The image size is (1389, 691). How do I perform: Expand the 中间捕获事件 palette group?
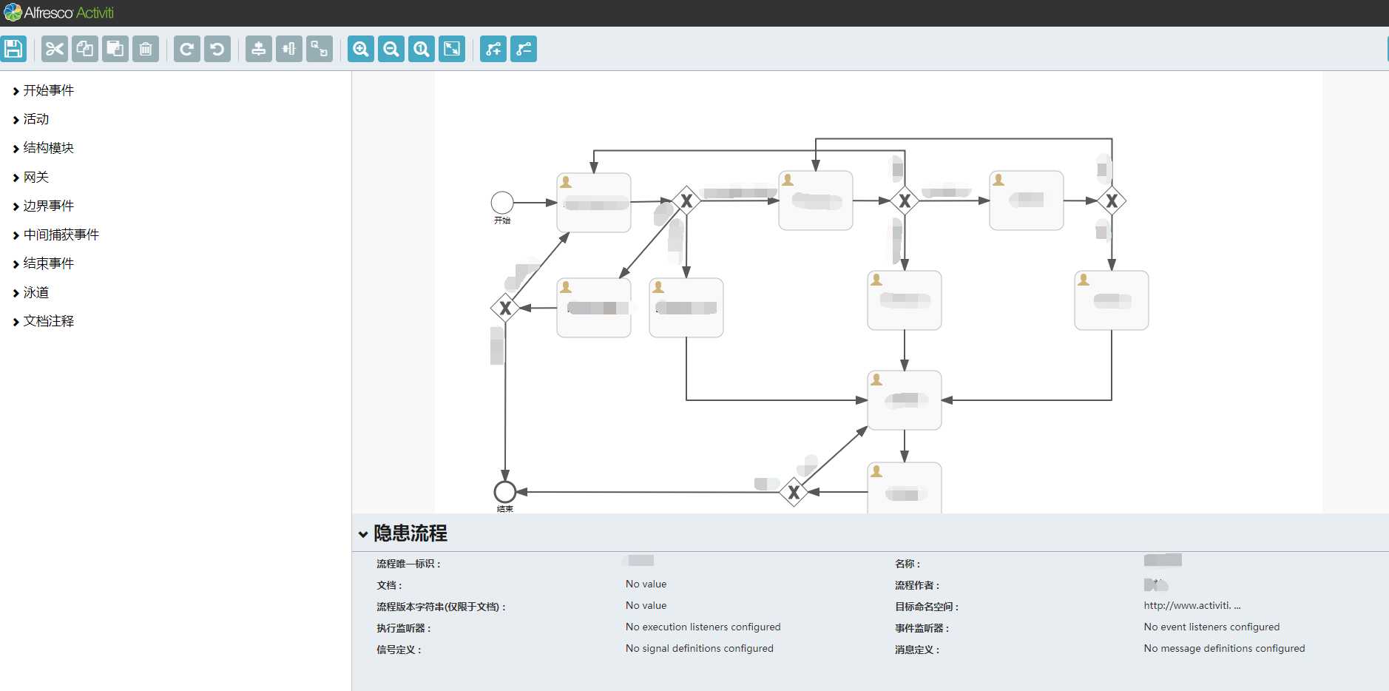[x=56, y=235]
